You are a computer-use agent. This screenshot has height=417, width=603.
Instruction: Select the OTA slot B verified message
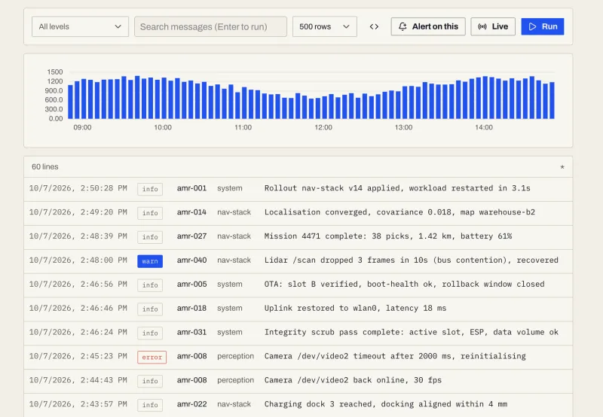404,284
